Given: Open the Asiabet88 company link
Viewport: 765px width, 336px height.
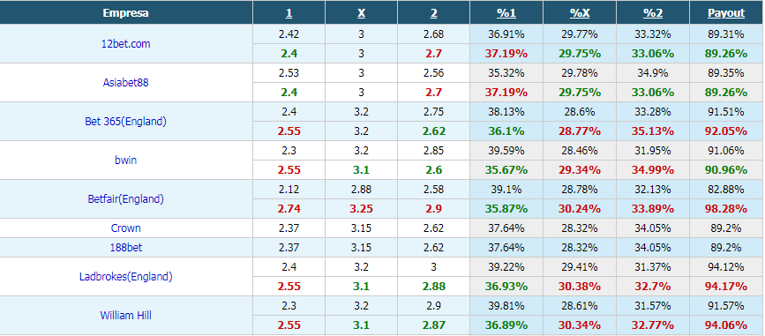Looking at the screenshot, I should click(126, 82).
